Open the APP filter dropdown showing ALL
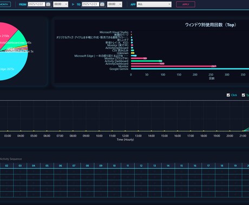Image resolution: width=249 pixels, height=205 pixels. click(154, 4)
